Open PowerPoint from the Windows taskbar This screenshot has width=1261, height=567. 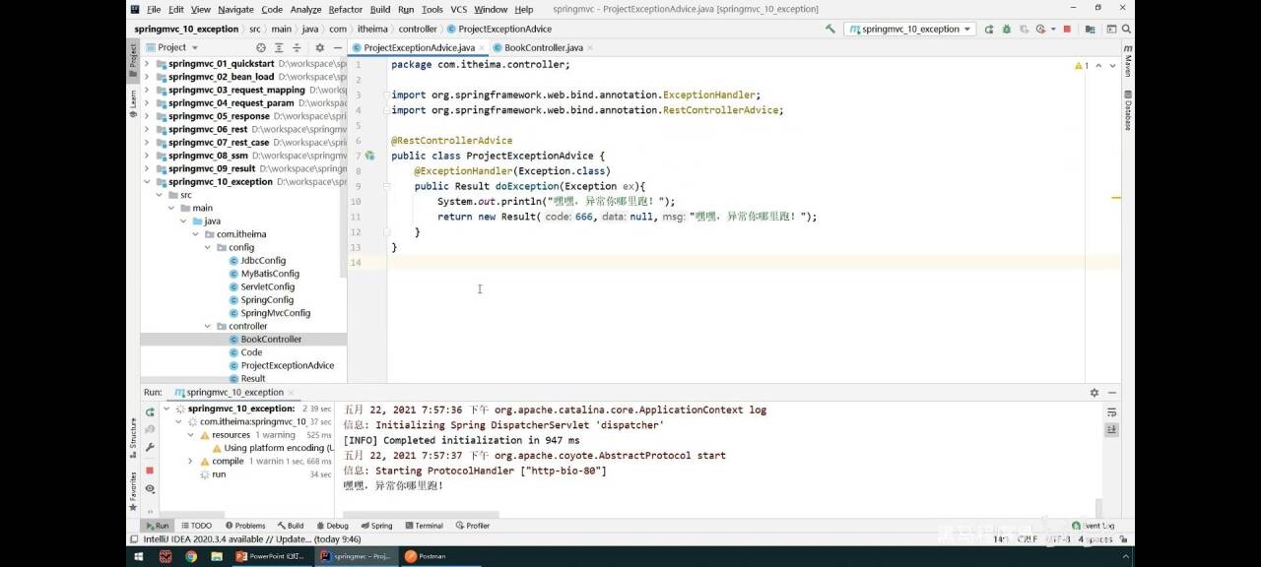coord(272,556)
